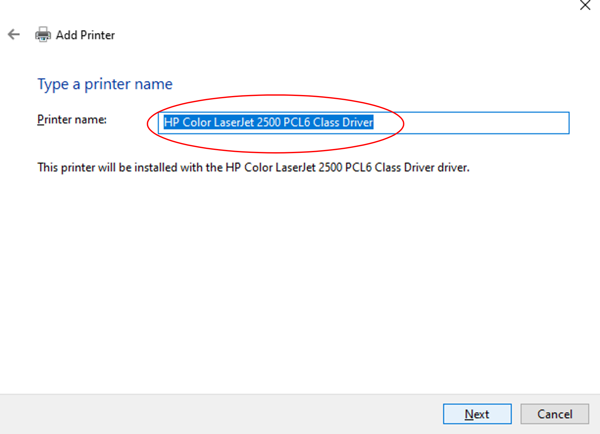Click the Next button
Screen dimensions: 600x434
pos(477,414)
